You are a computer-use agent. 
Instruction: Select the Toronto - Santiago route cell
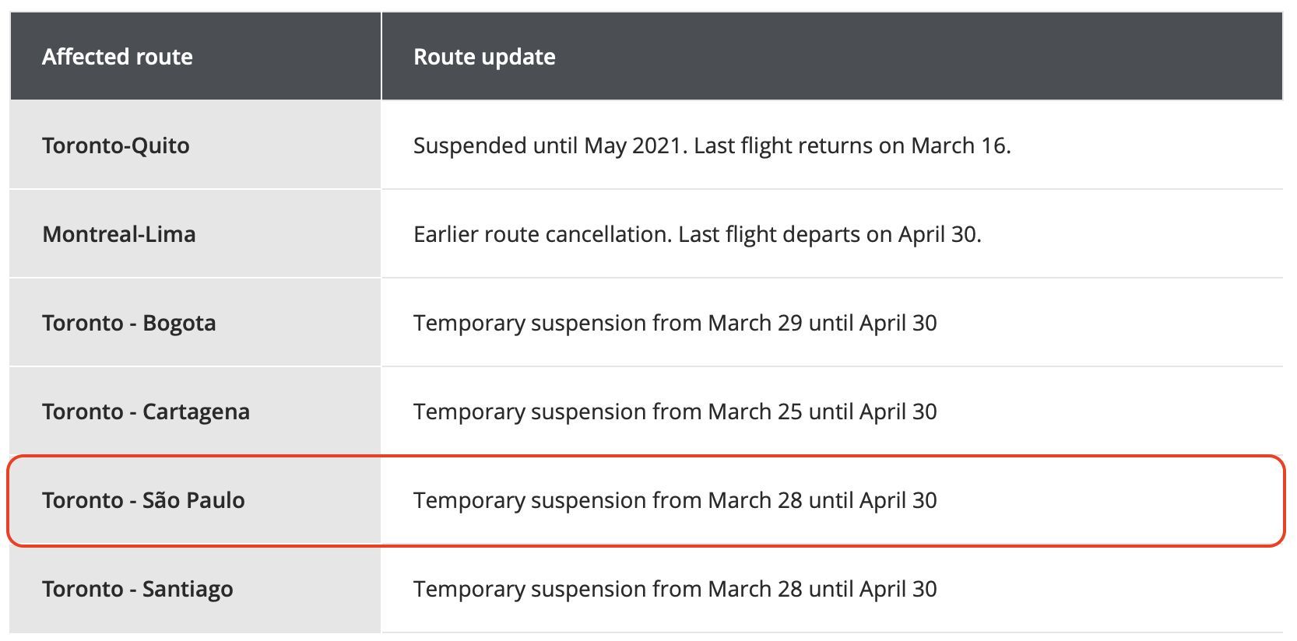(195, 589)
